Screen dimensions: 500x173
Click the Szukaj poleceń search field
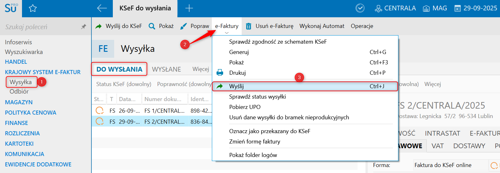pyautogui.click(x=38, y=27)
